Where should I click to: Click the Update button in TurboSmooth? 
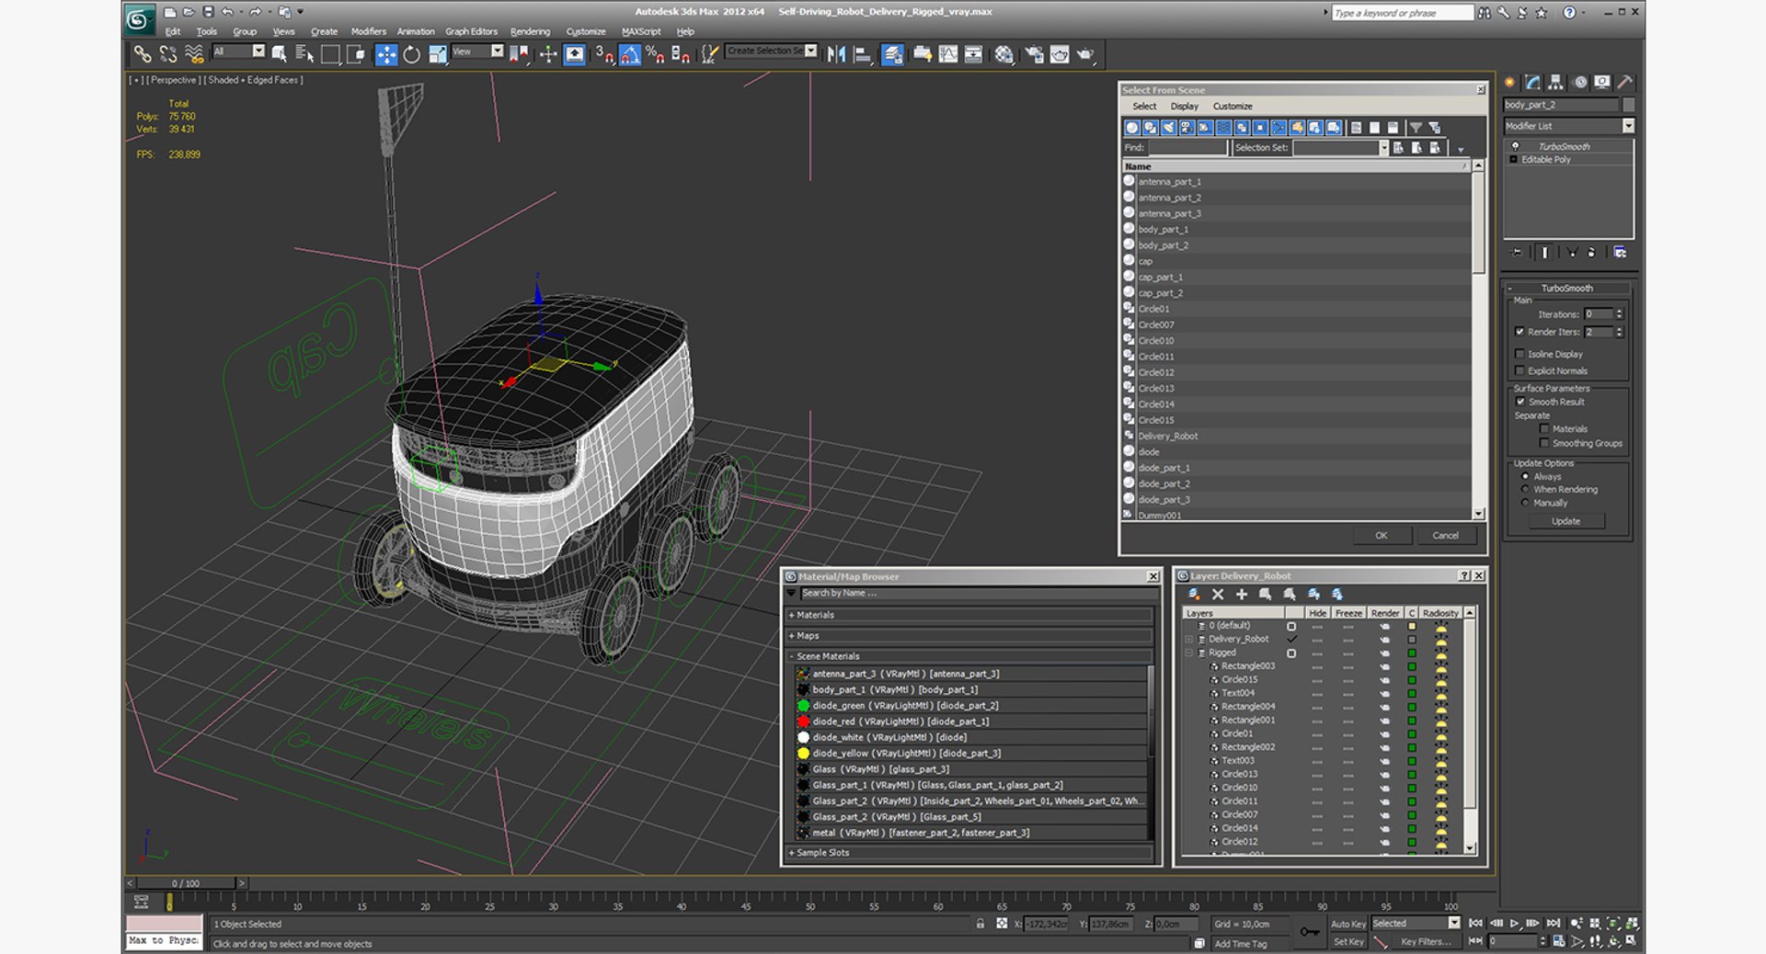click(1565, 521)
